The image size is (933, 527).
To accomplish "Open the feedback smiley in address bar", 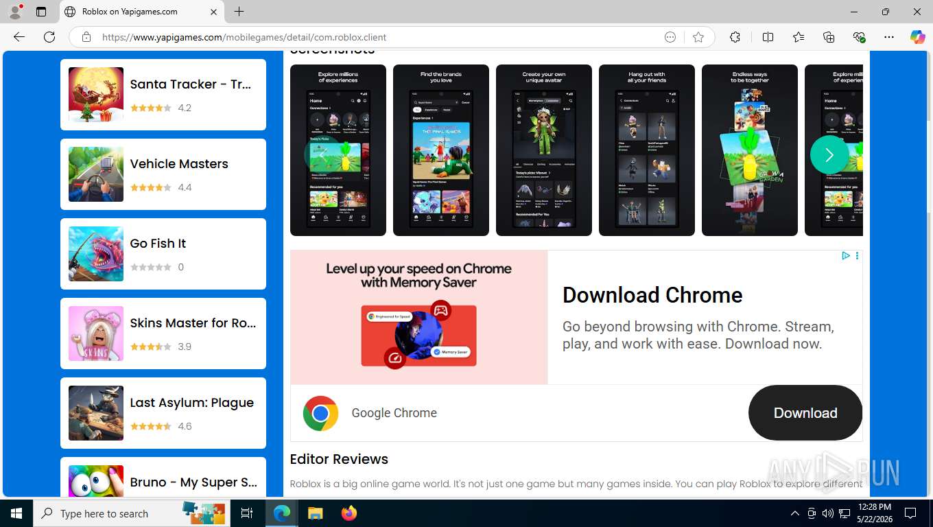I will tap(670, 37).
